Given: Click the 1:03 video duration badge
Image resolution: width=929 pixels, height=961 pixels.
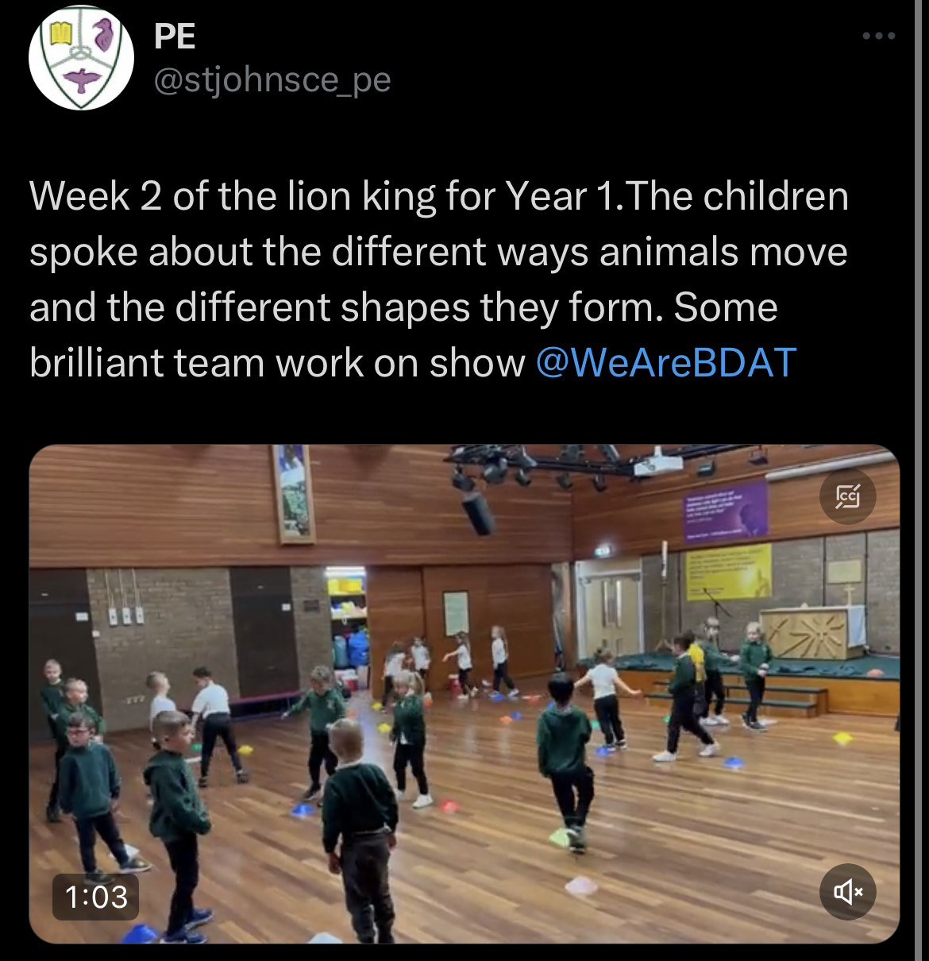Looking at the screenshot, I should [96, 897].
